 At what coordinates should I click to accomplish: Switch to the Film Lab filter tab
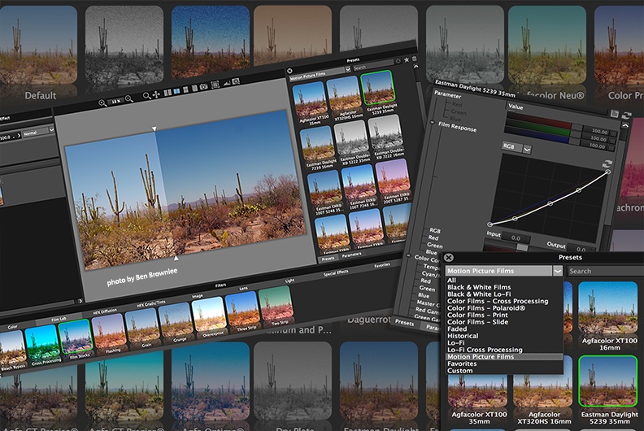59,320
